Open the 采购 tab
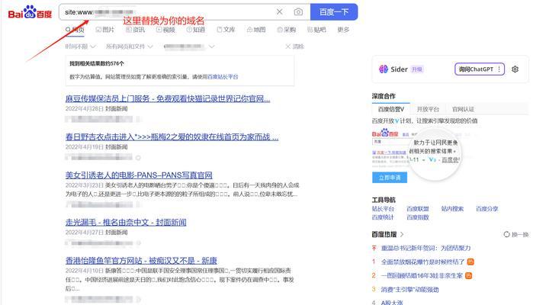Image resolution: width=533 pixels, height=305 pixels. point(286,30)
